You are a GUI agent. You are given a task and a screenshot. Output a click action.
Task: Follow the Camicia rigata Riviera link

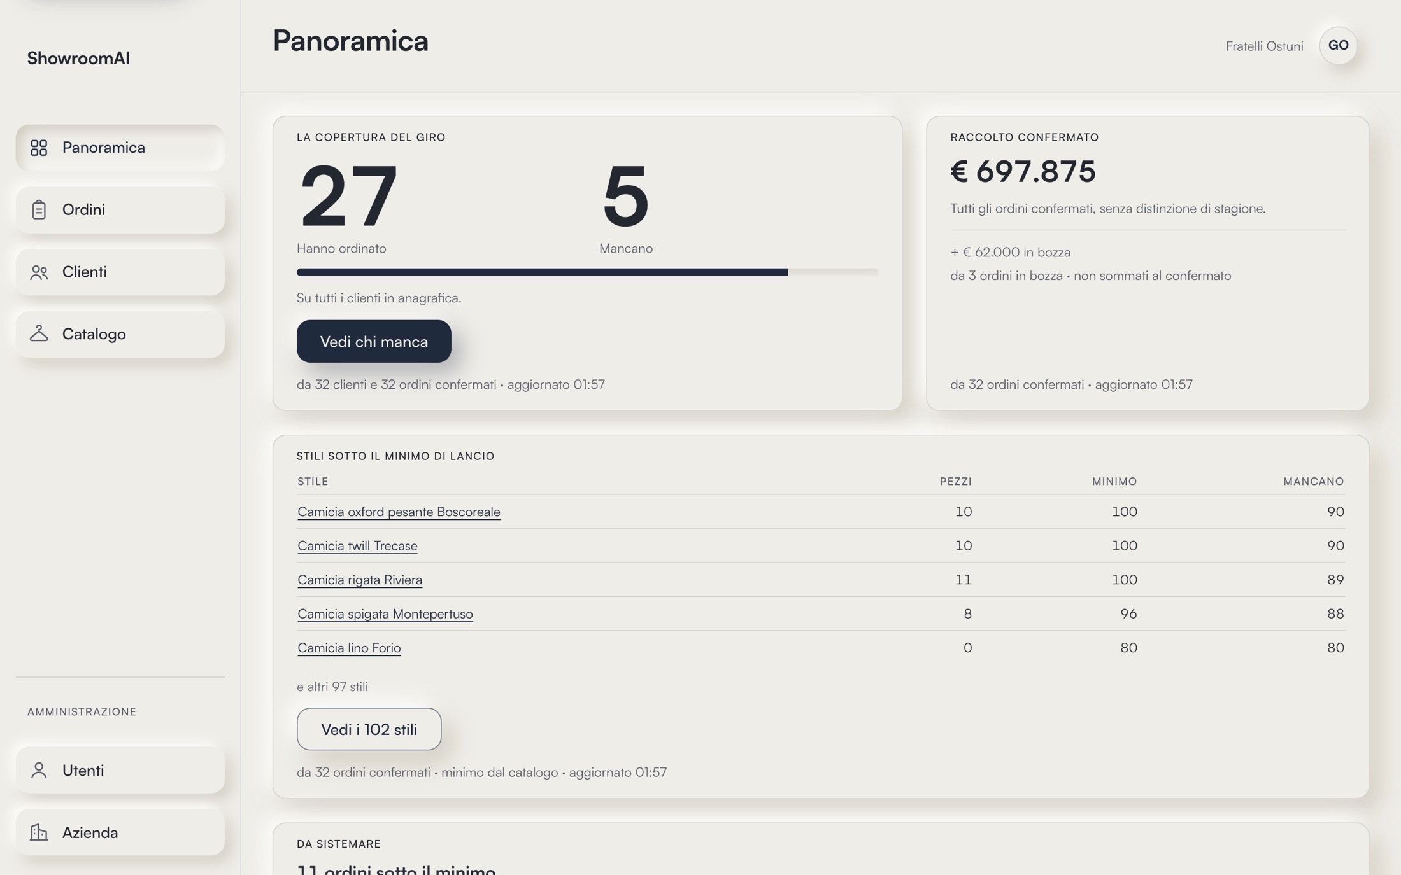pos(360,580)
